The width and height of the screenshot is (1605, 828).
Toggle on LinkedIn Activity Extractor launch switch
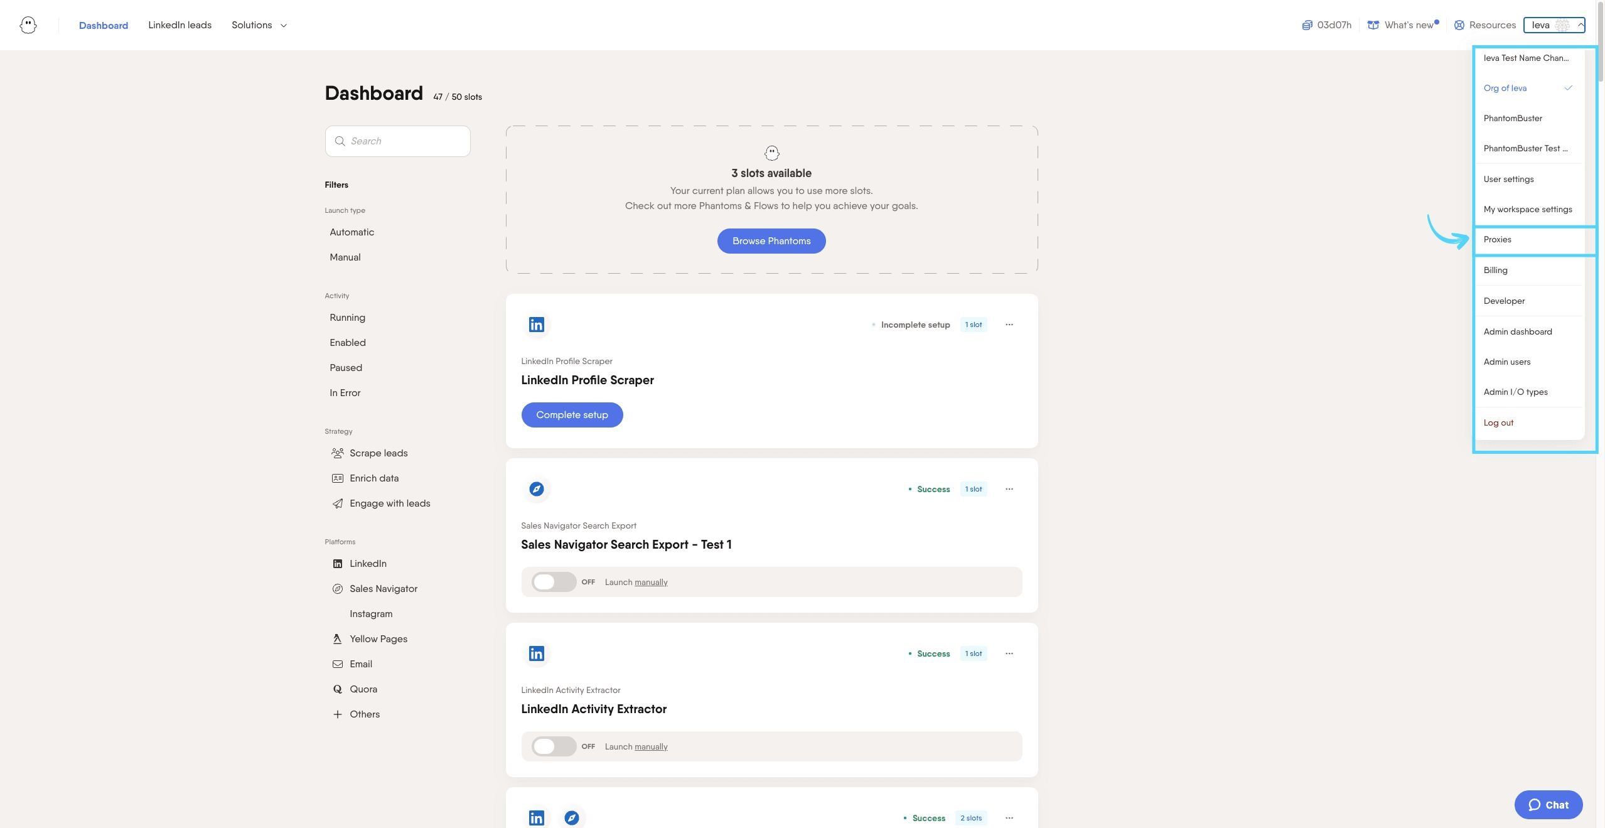click(x=554, y=746)
